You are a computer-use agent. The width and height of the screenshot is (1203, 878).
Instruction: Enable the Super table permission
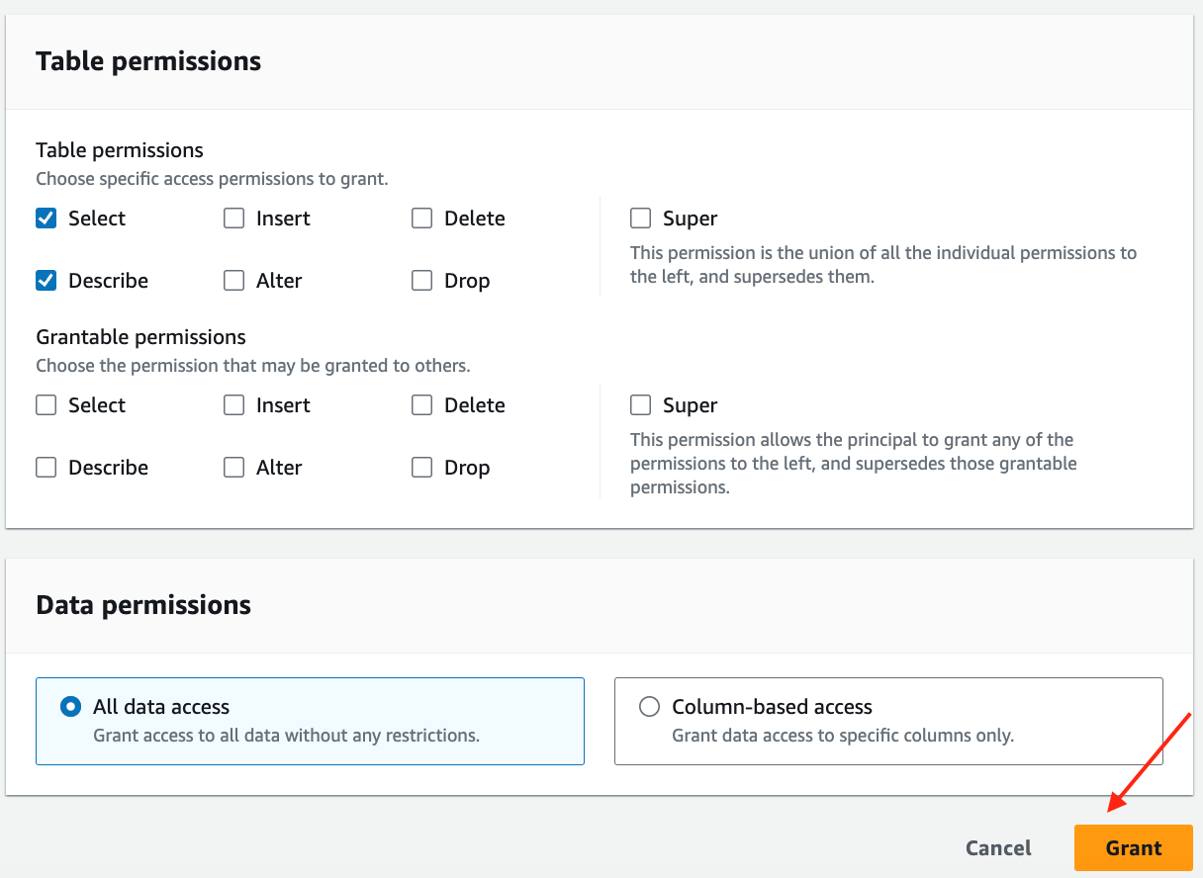coord(641,219)
